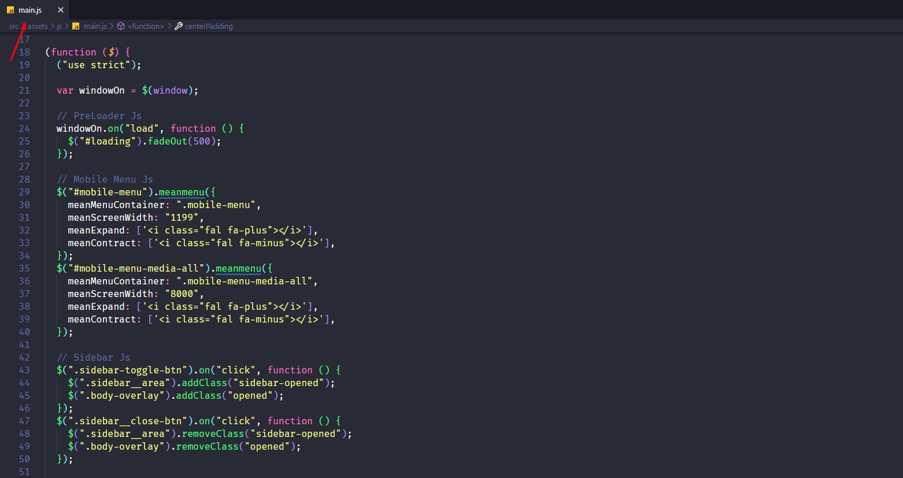Click "windowOn" in the var declaration
Viewport: 903px width, 478px height.
pyautogui.click(x=102, y=90)
